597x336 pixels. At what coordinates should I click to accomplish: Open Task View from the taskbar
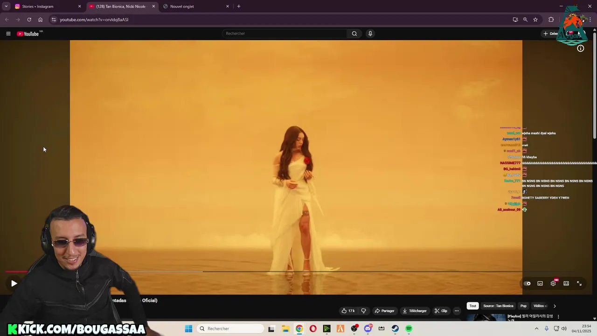coord(271,329)
